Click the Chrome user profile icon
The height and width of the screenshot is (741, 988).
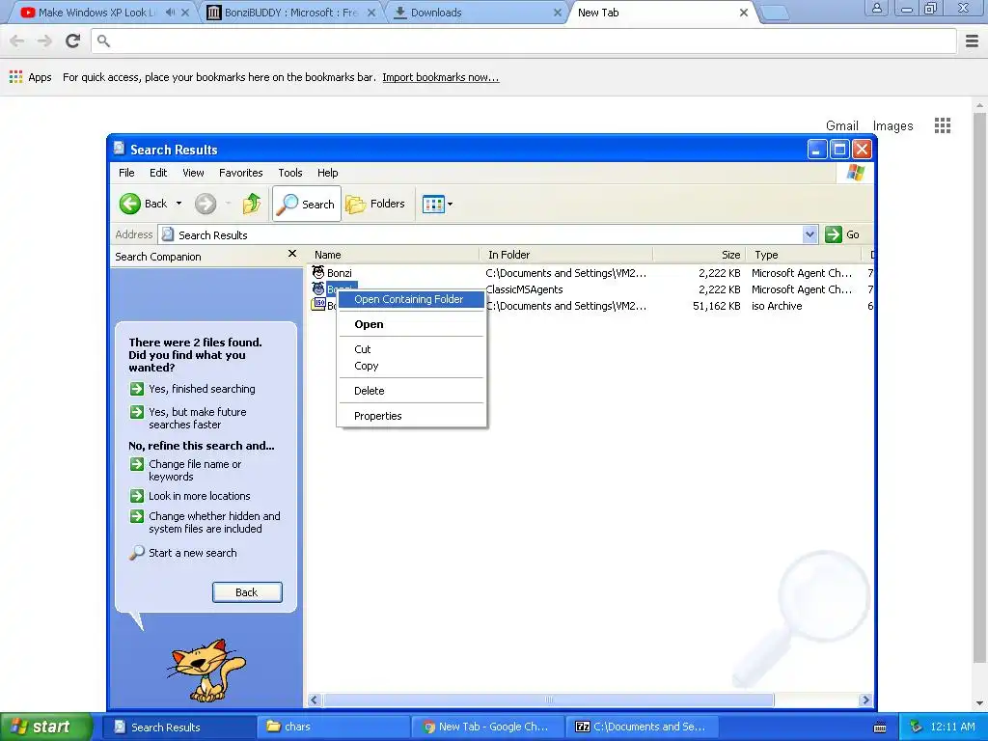(x=876, y=8)
